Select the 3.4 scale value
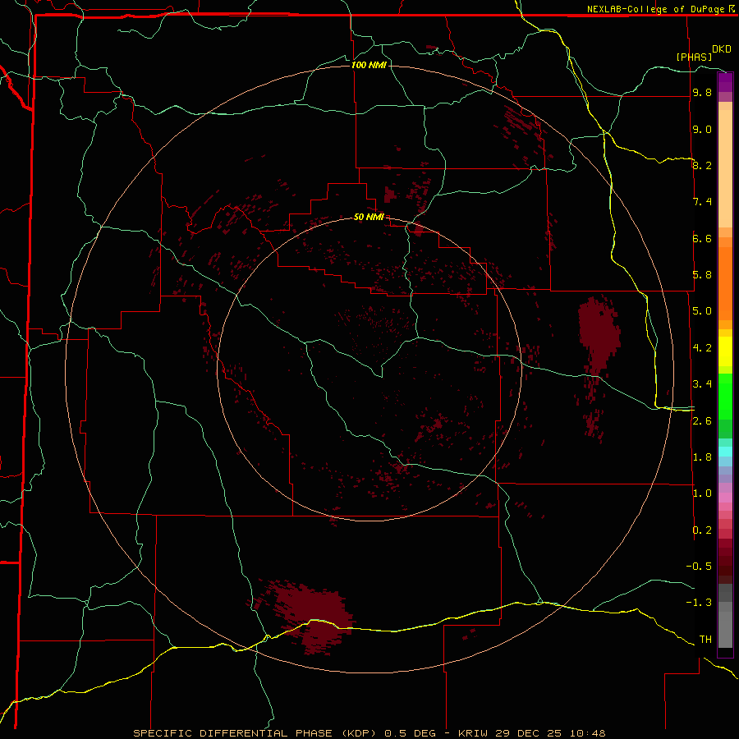 (x=702, y=384)
